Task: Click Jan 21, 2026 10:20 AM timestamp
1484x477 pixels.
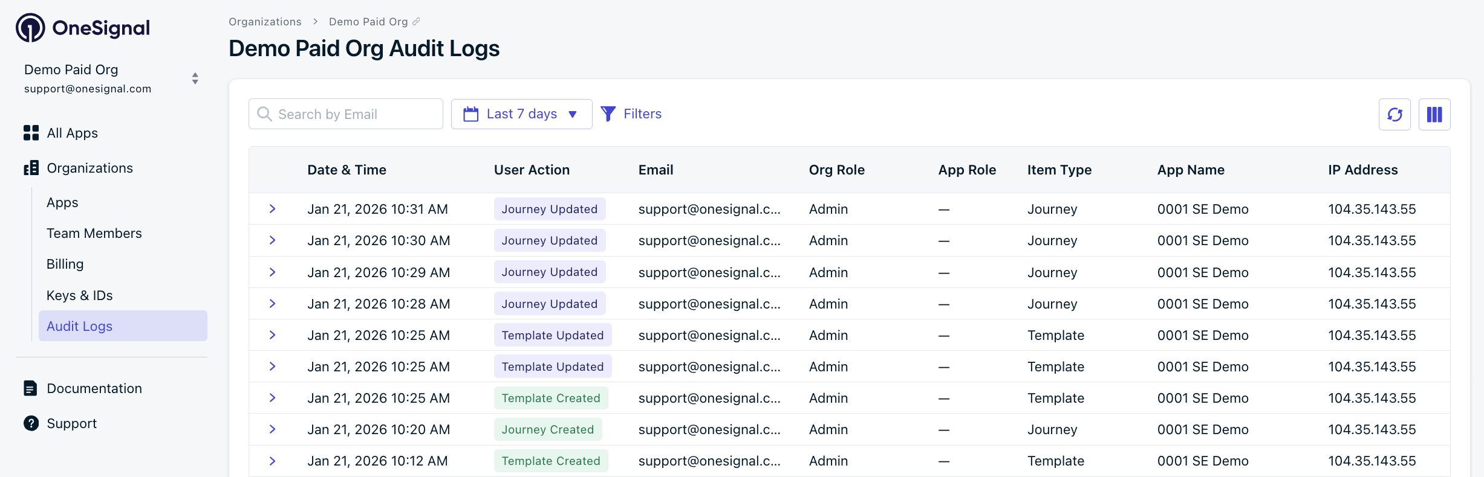Action: [x=379, y=429]
